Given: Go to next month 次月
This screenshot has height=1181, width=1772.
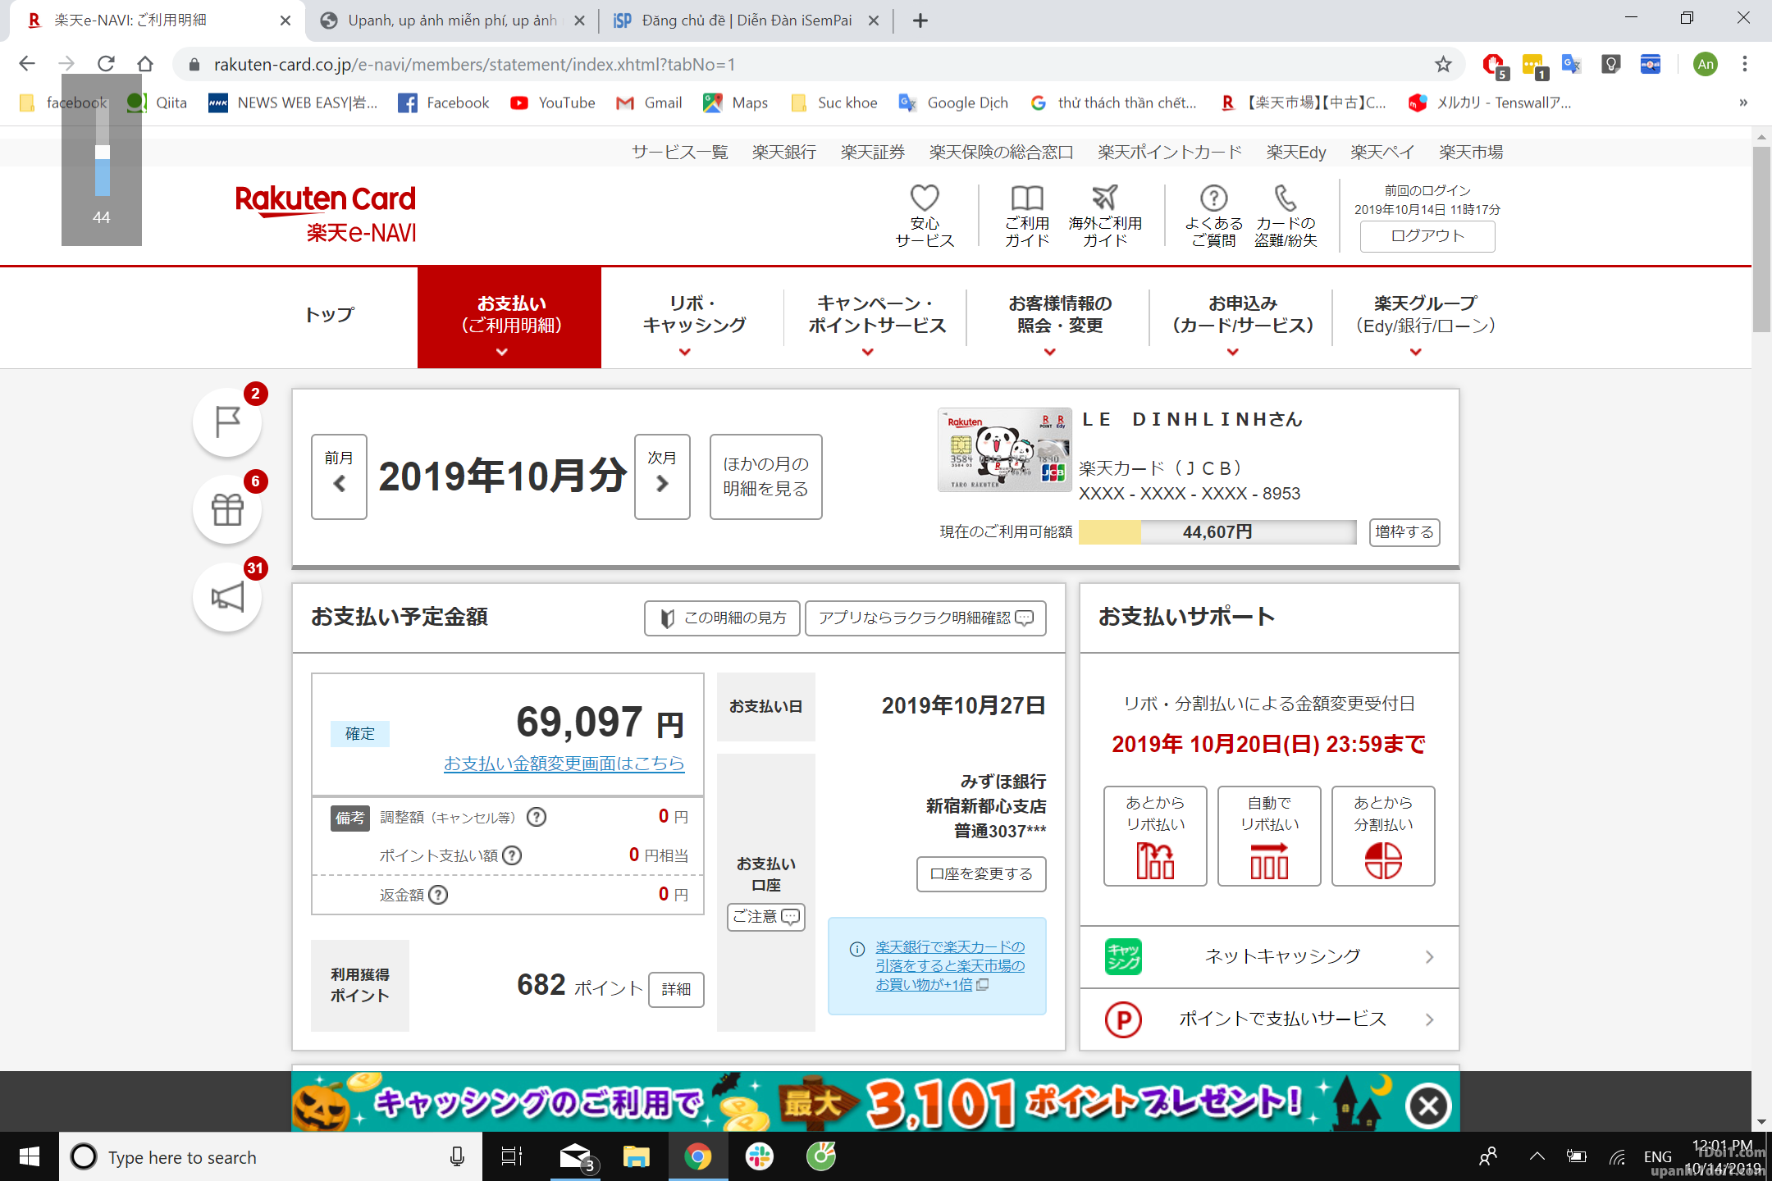Looking at the screenshot, I should (662, 477).
